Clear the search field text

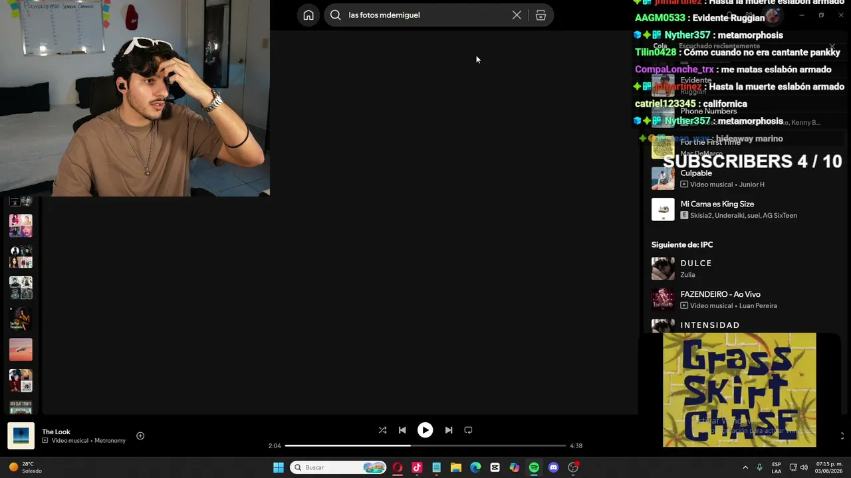[517, 15]
